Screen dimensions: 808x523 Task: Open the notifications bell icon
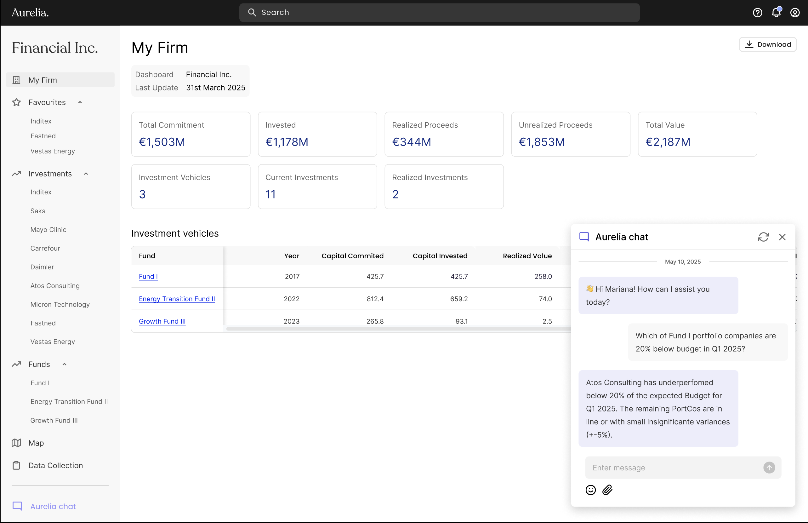click(776, 13)
